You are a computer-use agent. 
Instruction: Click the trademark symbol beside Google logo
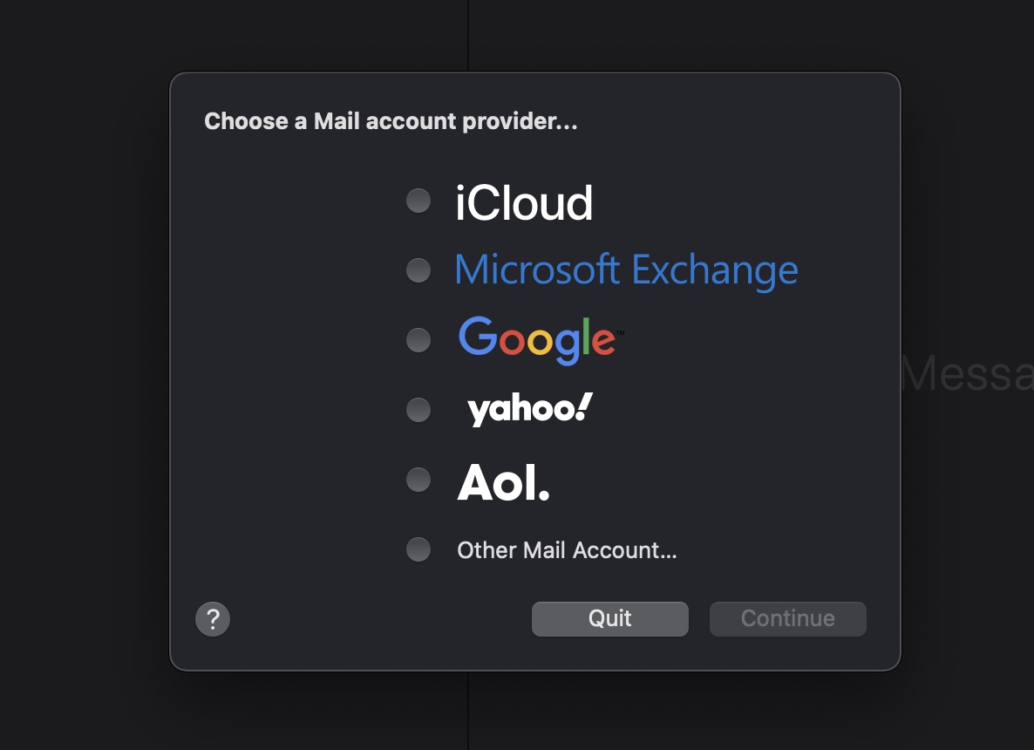click(621, 332)
